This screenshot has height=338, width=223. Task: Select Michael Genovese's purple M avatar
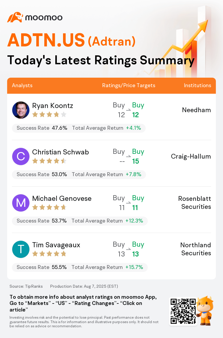[x=21, y=203]
